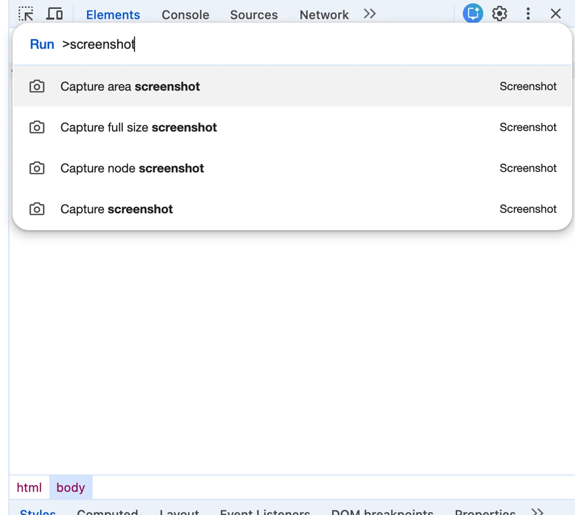
Task: Click the Screenshot tag on Capture area row
Action: click(x=528, y=86)
